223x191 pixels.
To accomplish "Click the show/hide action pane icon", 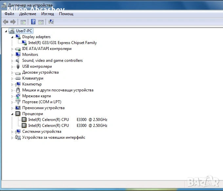I will coord(41,22).
